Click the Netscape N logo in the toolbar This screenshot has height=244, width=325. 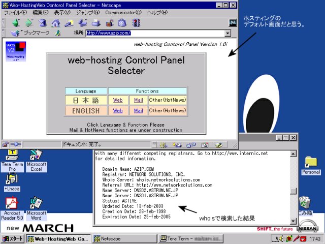[233, 23]
